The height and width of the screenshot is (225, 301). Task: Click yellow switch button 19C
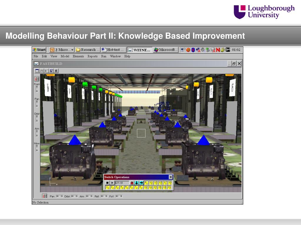170,183
